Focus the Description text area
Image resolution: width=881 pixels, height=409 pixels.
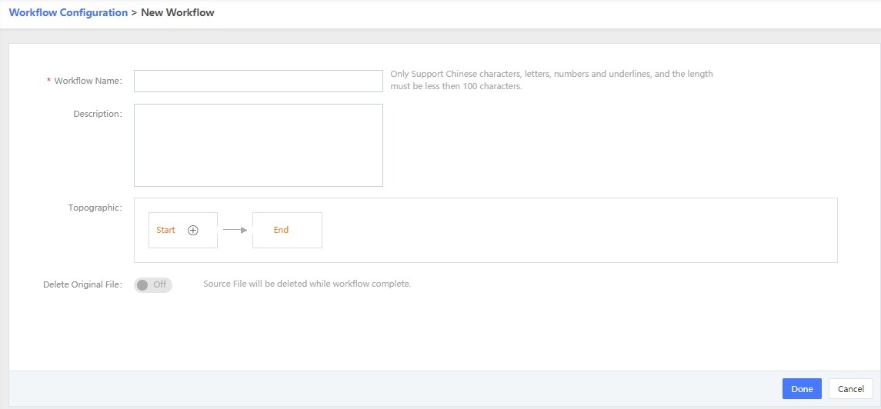(259, 145)
